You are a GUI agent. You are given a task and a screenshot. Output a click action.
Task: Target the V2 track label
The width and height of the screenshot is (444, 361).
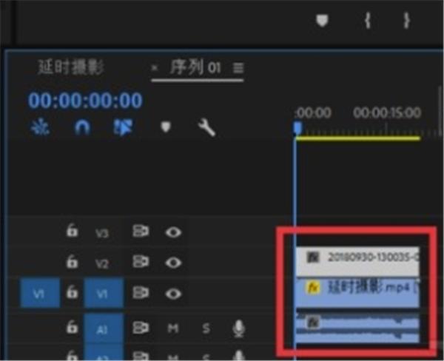[102, 264]
